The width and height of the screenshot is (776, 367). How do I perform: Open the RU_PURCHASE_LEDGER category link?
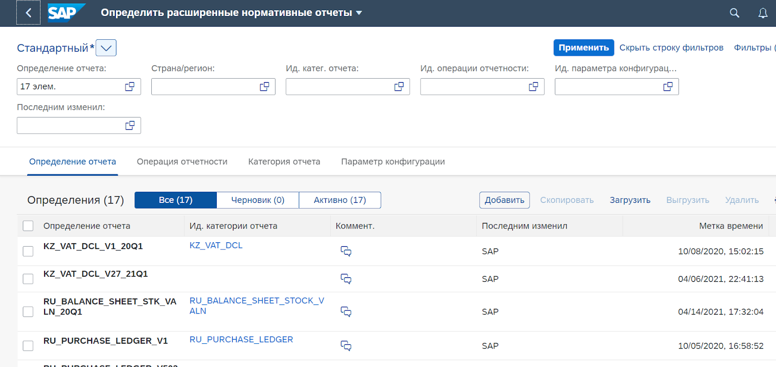tap(241, 340)
